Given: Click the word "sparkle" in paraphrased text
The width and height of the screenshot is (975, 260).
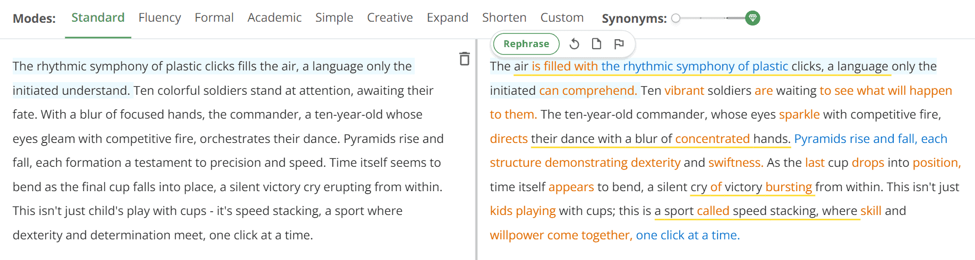Looking at the screenshot, I should 799,114.
